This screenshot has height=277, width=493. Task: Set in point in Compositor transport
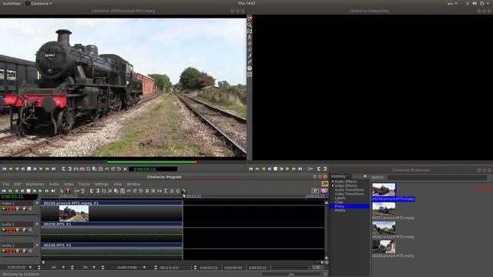click(x=319, y=169)
